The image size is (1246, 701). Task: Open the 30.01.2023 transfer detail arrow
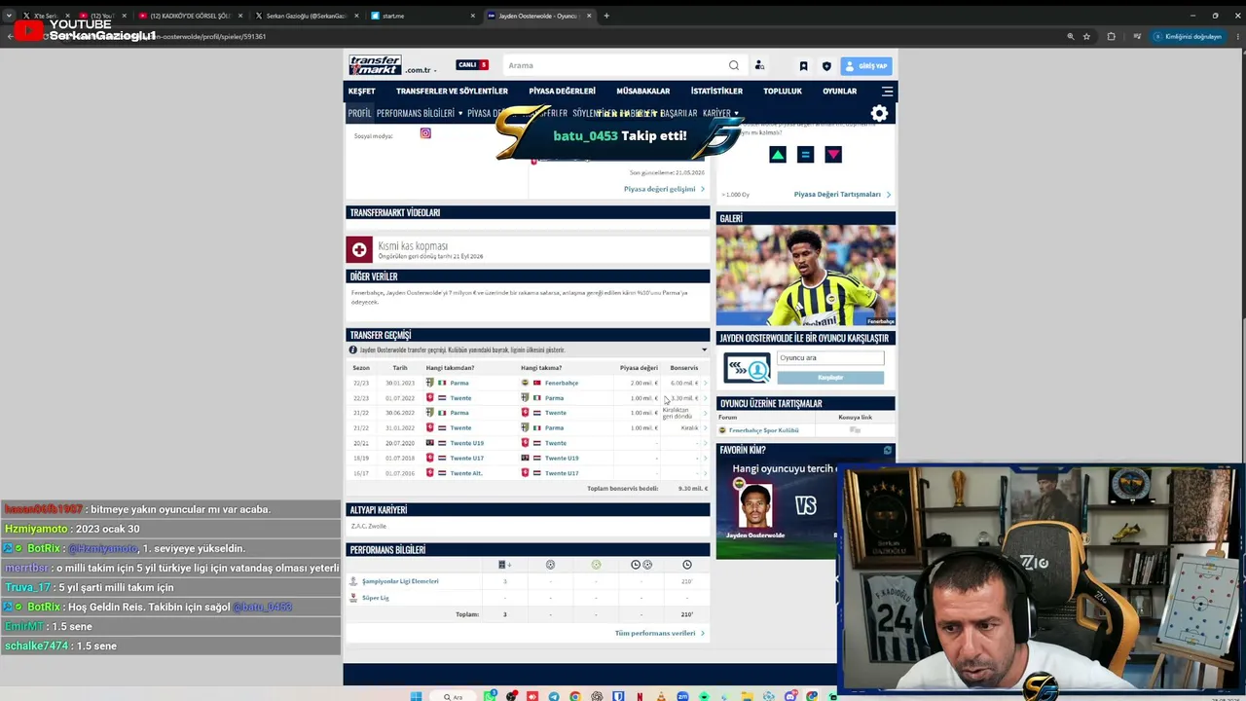pyautogui.click(x=705, y=383)
